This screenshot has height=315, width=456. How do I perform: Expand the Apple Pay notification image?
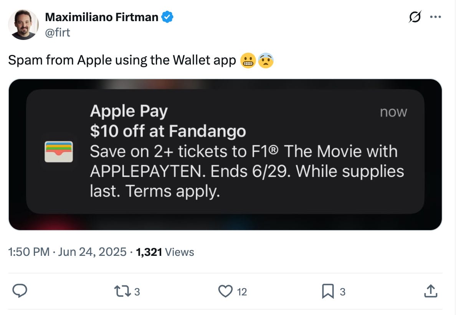pos(225,154)
